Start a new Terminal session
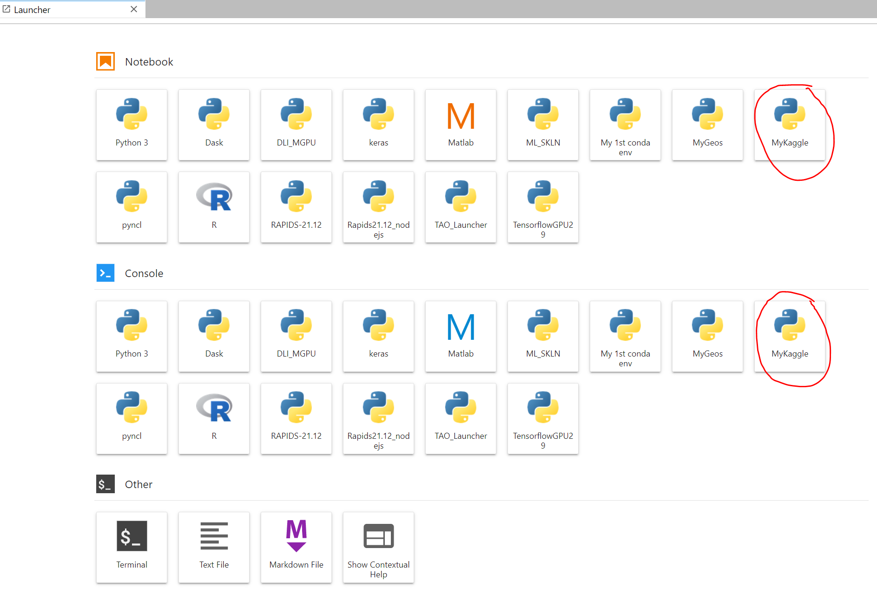Viewport: 877px width, 595px height. pos(132,547)
